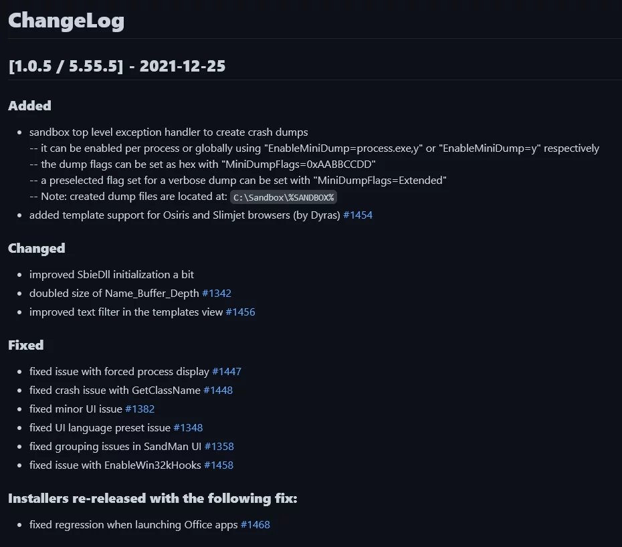This screenshot has height=547, width=622.
Task: Open issue #1447 on forced process display
Action: (x=227, y=371)
